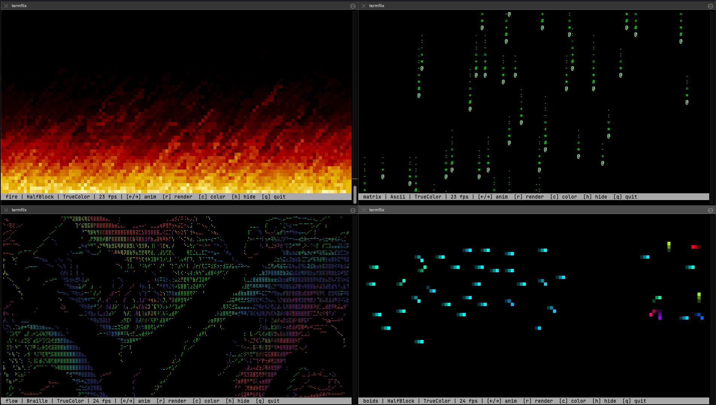Toggle [h] hide in the fire window

(242, 197)
